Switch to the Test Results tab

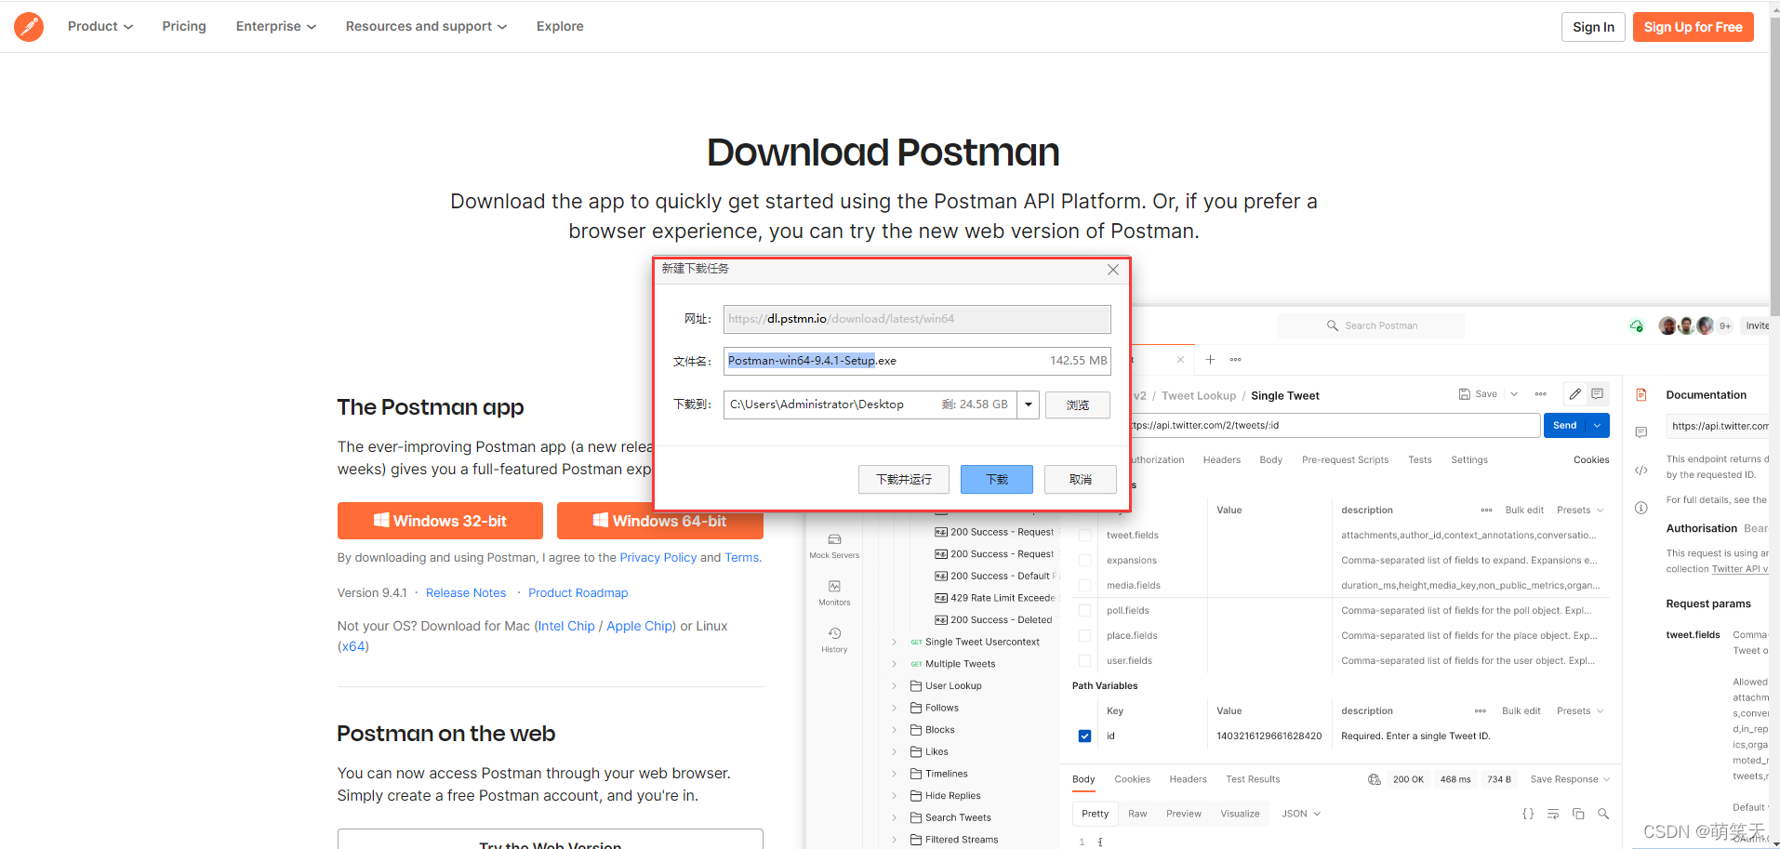tap(1253, 779)
